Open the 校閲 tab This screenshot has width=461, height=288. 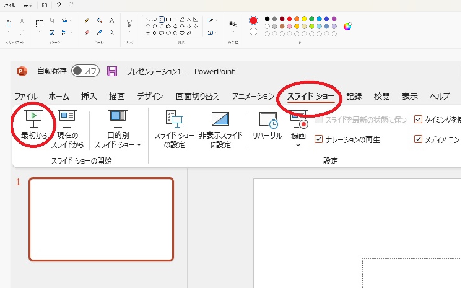point(382,96)
